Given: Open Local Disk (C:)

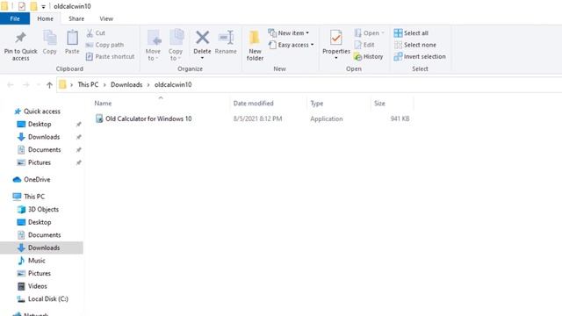Looking at the screenshot, I should pos(48,298).
